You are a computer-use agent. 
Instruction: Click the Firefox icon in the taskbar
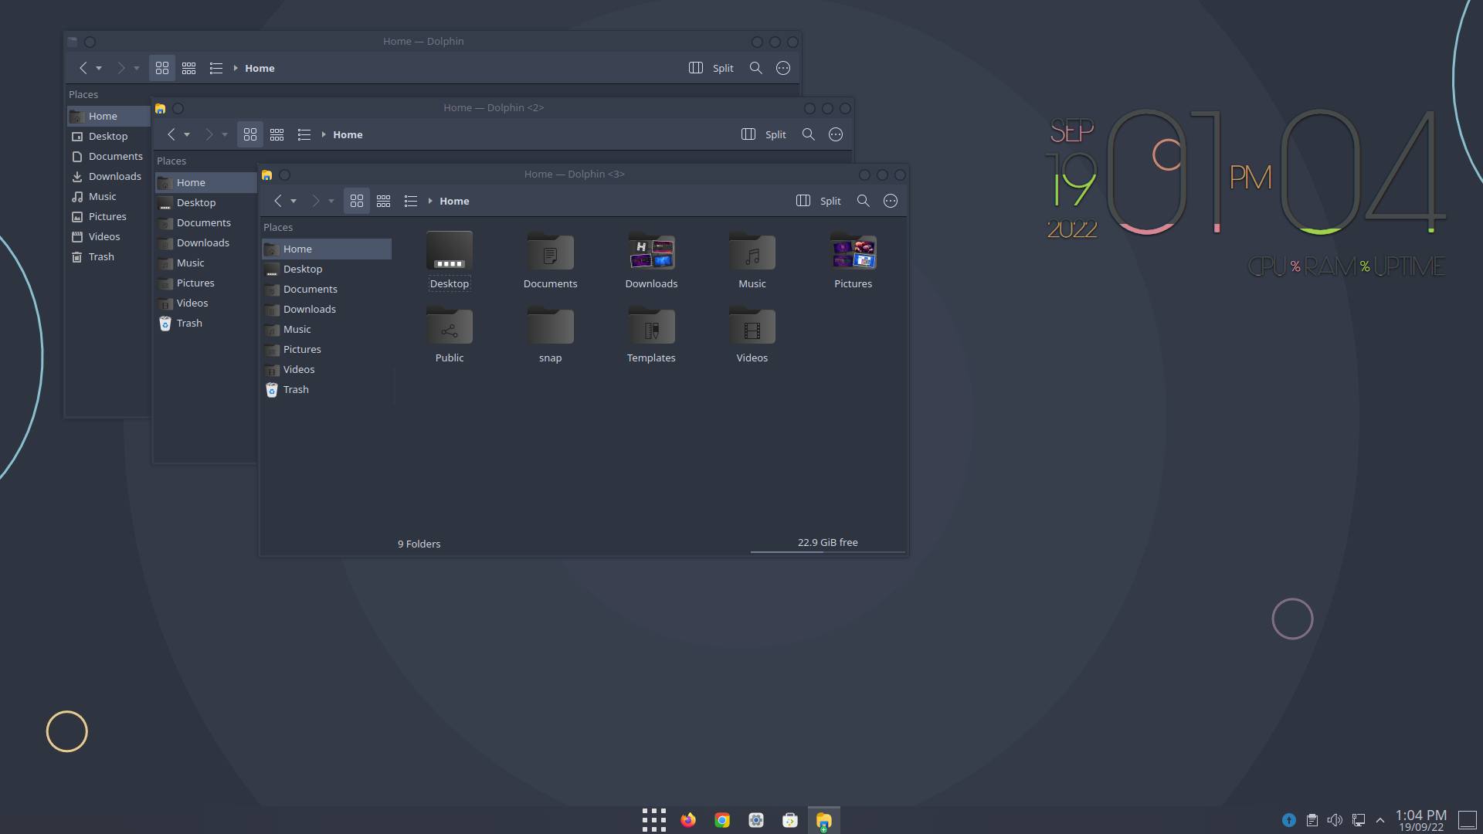coord(687,820)
